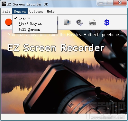Click the app icon in title bar

pyautogui.click(x=4, y=4)
